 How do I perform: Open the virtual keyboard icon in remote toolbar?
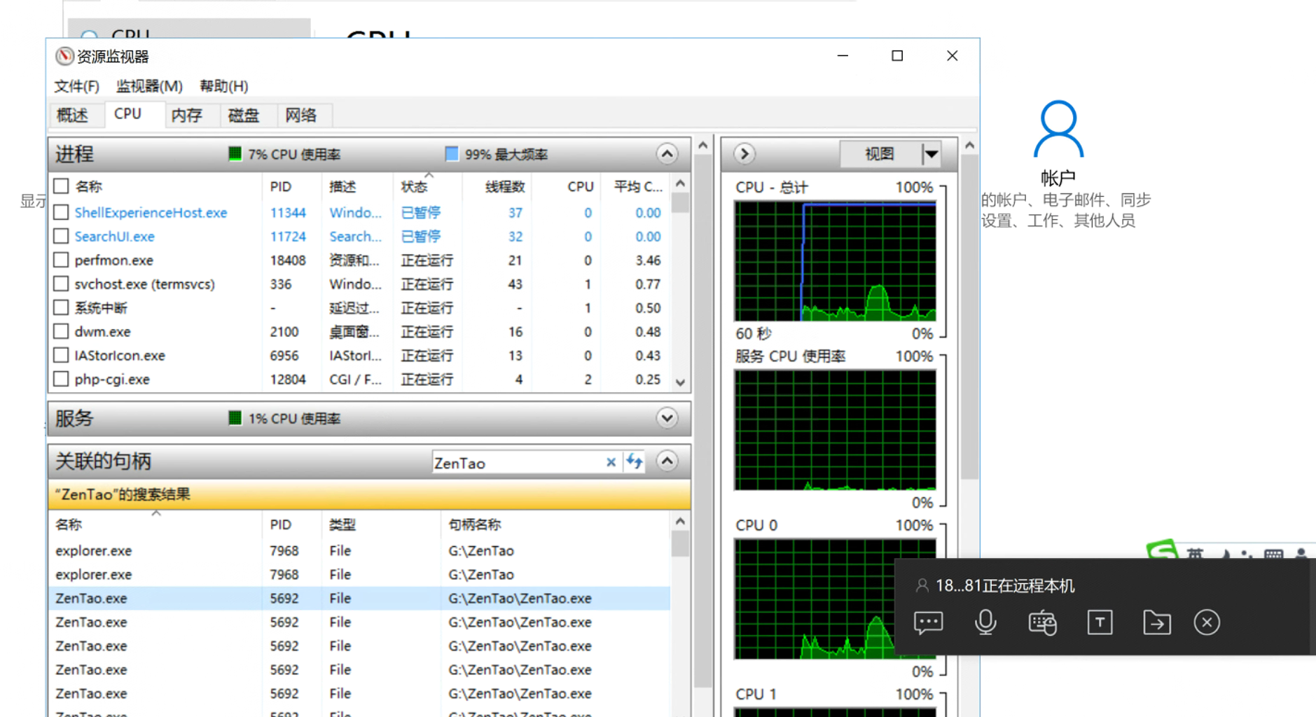pos(1043,622)
